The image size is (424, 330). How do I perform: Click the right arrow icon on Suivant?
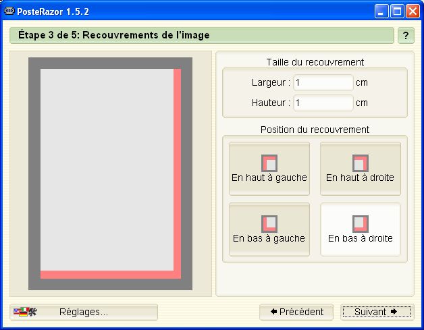[394, 312]
